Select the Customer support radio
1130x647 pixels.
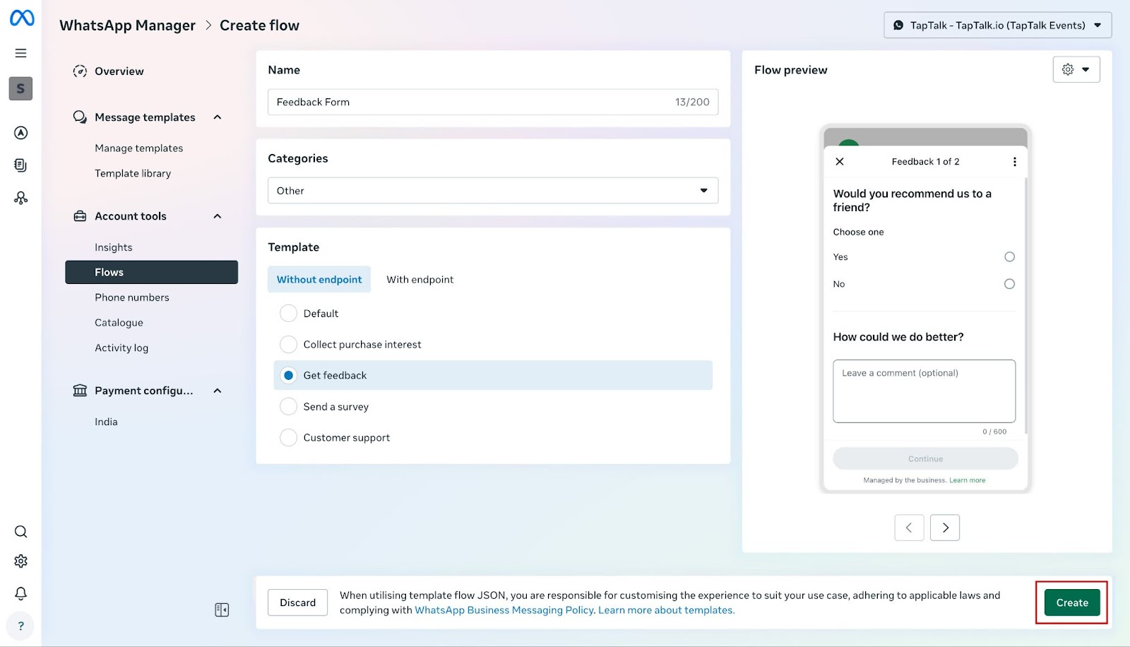pos(288,437)
